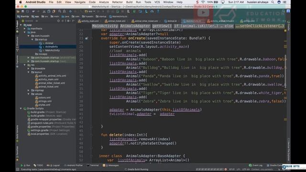
Task: Click the Copy toolbar icon
Action: 49,11
